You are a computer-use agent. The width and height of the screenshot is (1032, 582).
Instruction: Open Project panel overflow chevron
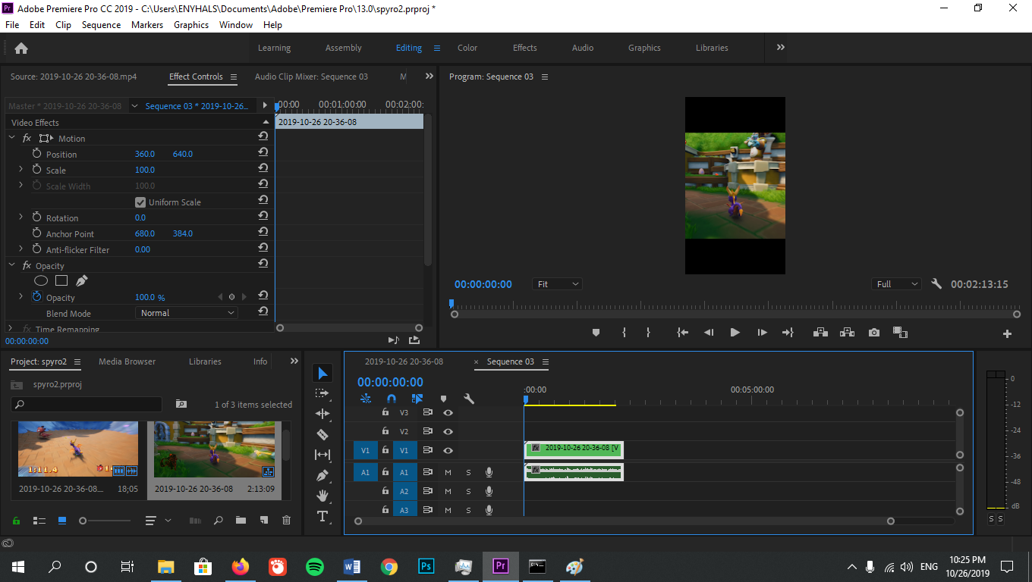point(294,361)
